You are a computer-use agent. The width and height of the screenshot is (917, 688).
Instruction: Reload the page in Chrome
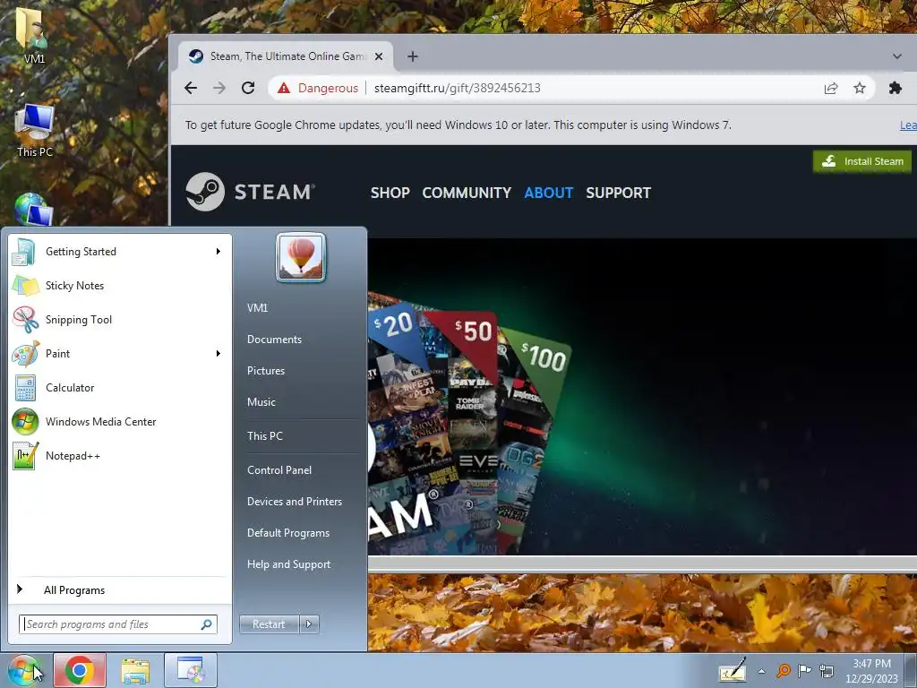pyautogui.click(x=248, y=88)
